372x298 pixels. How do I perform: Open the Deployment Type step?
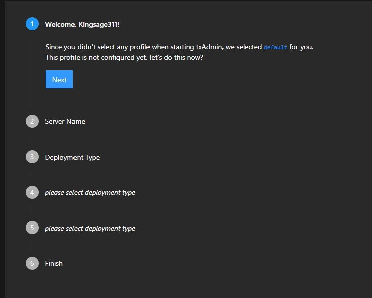click(72, 157)
